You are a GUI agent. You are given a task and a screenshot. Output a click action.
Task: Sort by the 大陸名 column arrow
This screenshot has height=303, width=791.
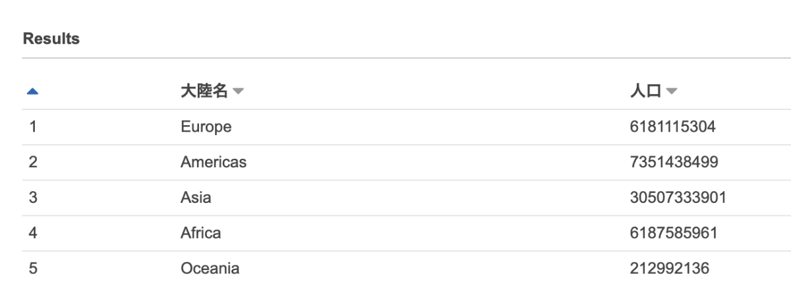pyautogui.click(x=238, y=92)
